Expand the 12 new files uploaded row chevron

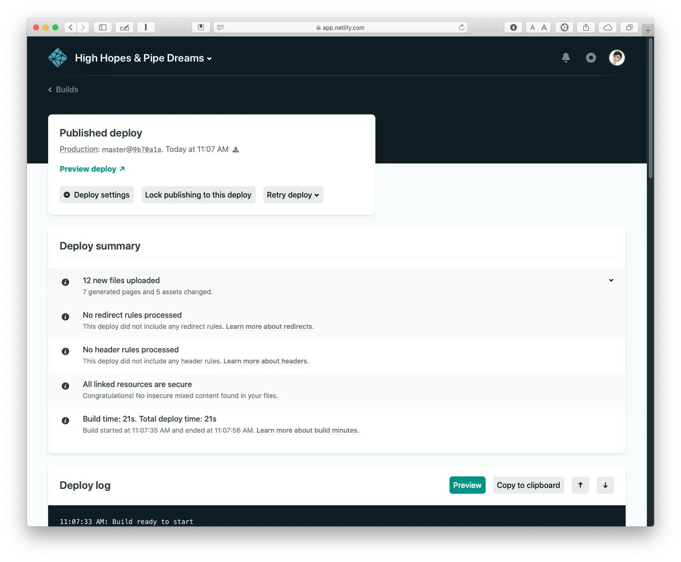(x=611, y=280)
